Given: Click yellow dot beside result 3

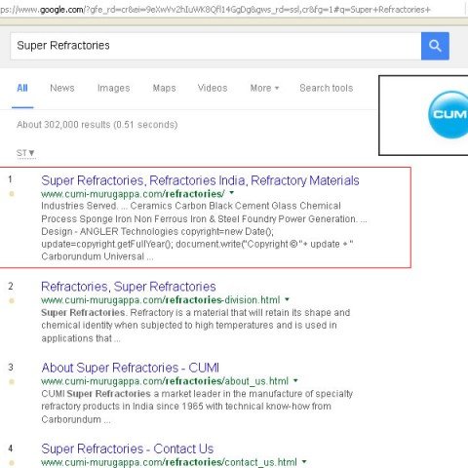Looking at the screenshot, I should (12, 381).
